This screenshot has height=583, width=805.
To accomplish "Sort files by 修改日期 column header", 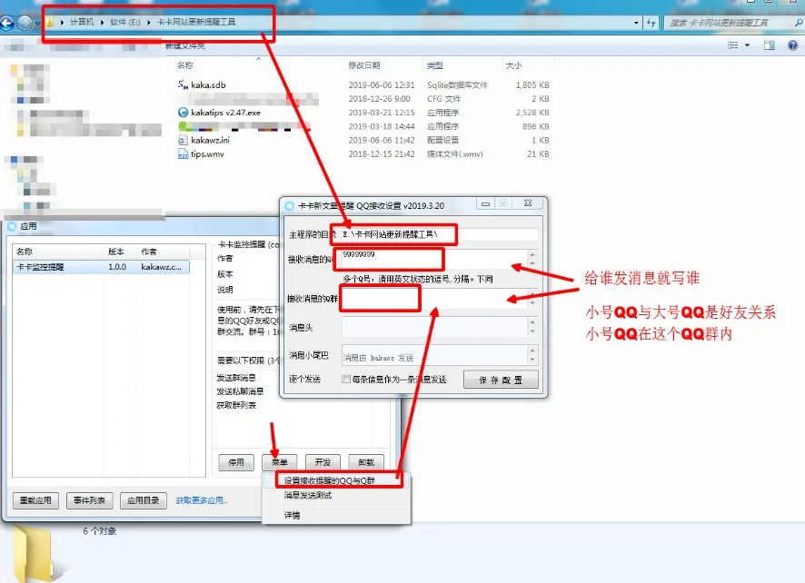I will point(364,65).
